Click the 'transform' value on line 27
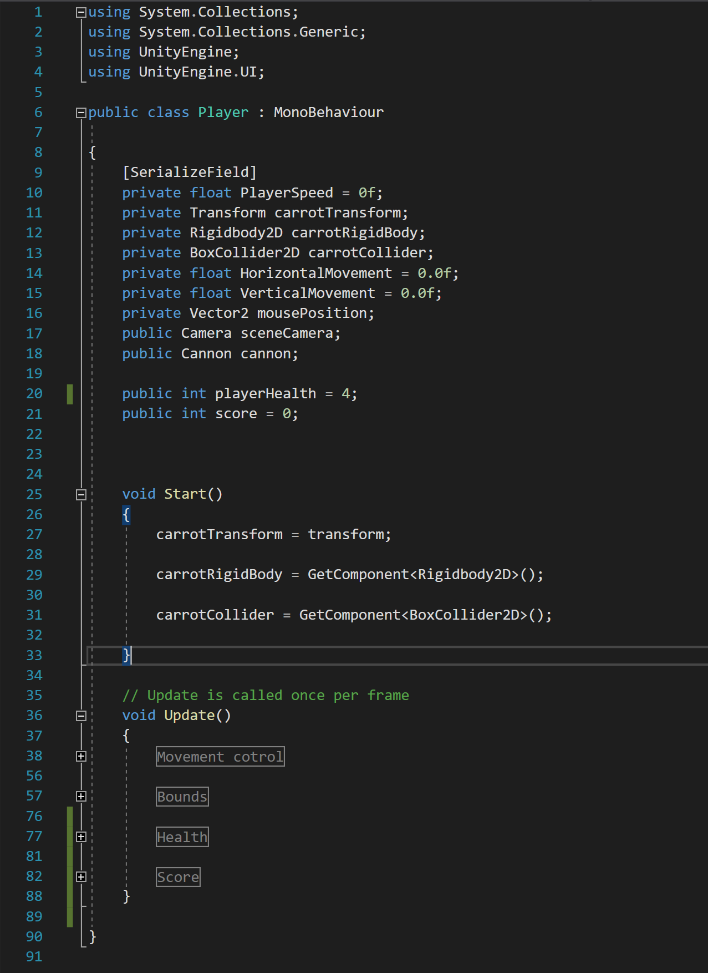708x973 pixels. click(x=346, y=535)
